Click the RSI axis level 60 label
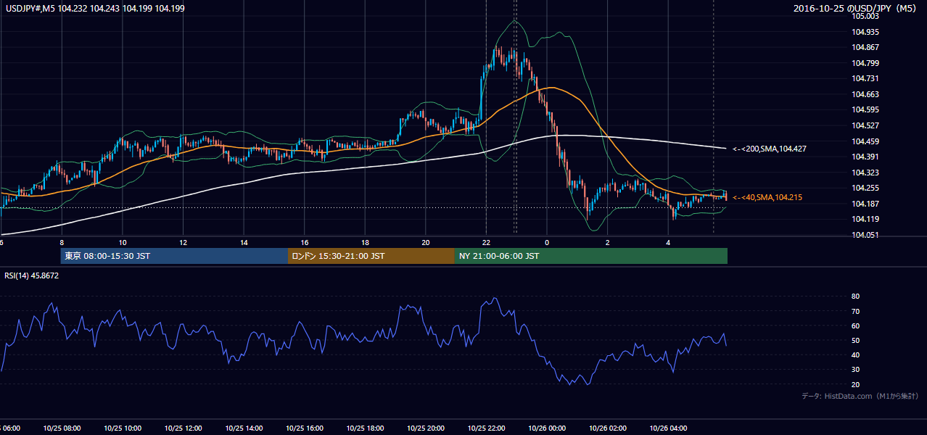927x435 pixels. [x=856, y=326]
